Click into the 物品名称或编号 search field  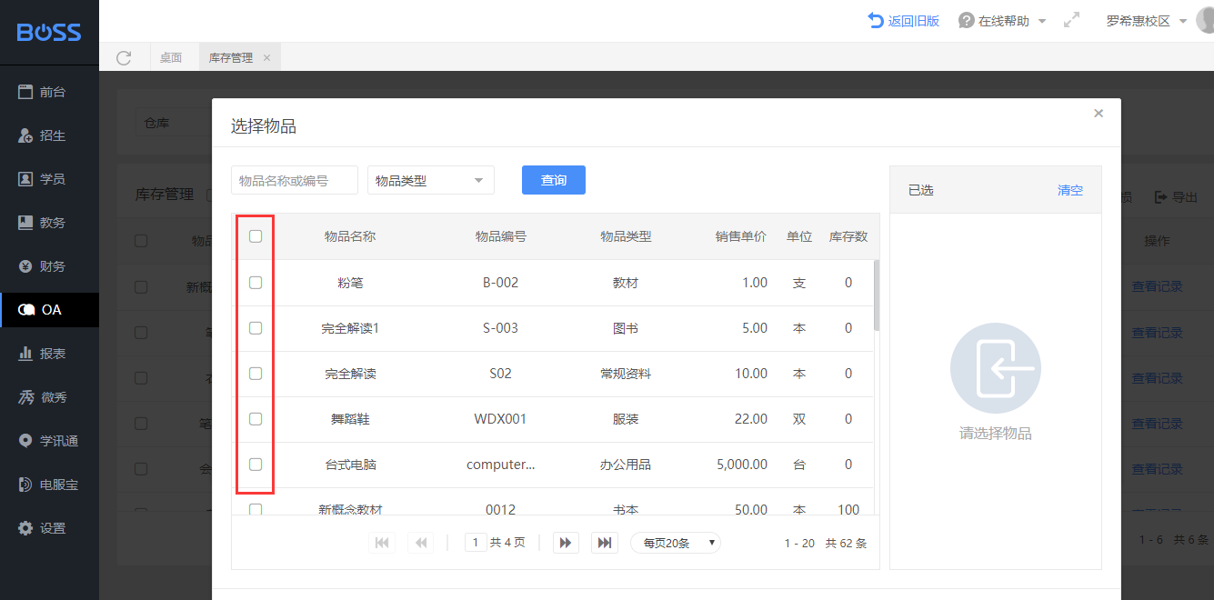[x=295, y=180]
